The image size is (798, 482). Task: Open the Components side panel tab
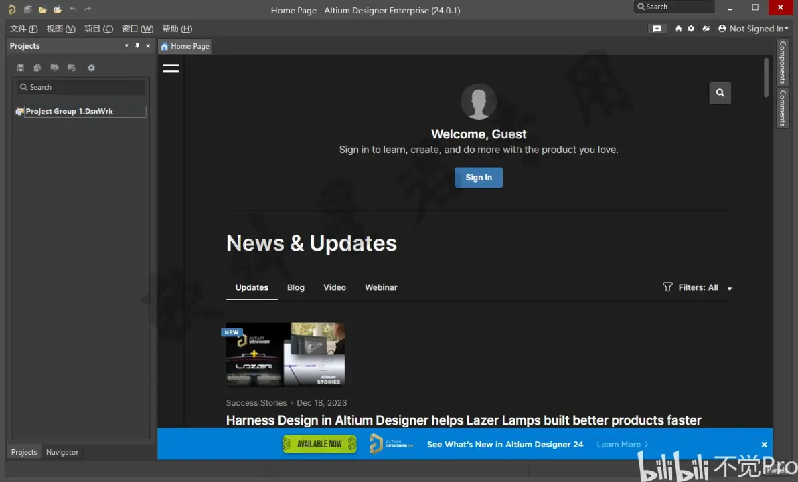(782, 63)
